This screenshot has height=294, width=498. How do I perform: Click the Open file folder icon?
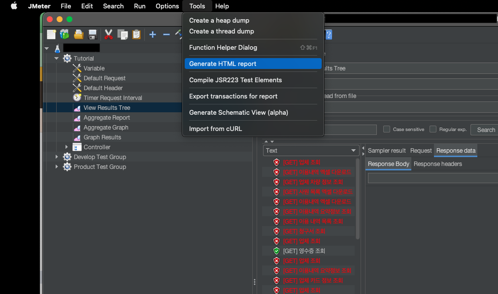[78, 34]
